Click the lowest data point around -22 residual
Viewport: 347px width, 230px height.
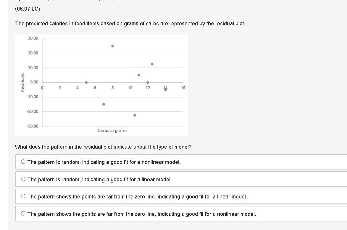(x=134, y=115)
